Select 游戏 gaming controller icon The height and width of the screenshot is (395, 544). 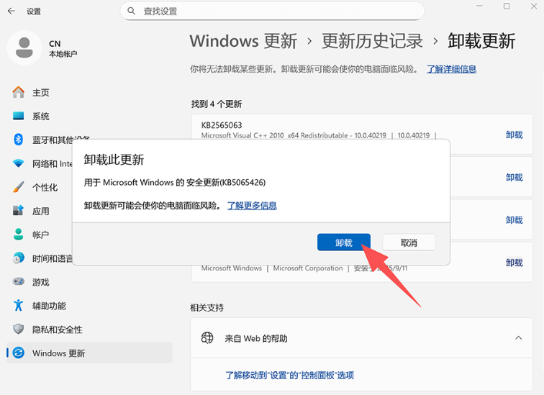(x=19, y=282)
